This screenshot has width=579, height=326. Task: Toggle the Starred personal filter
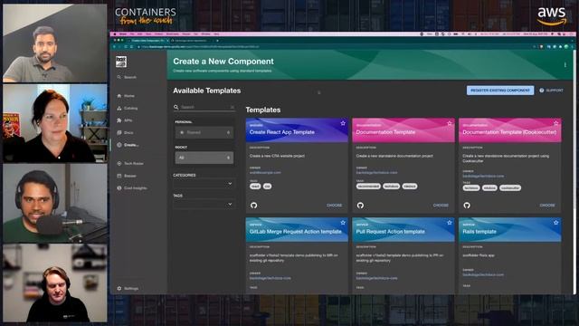pyautogui.click(x=204, y=132)
